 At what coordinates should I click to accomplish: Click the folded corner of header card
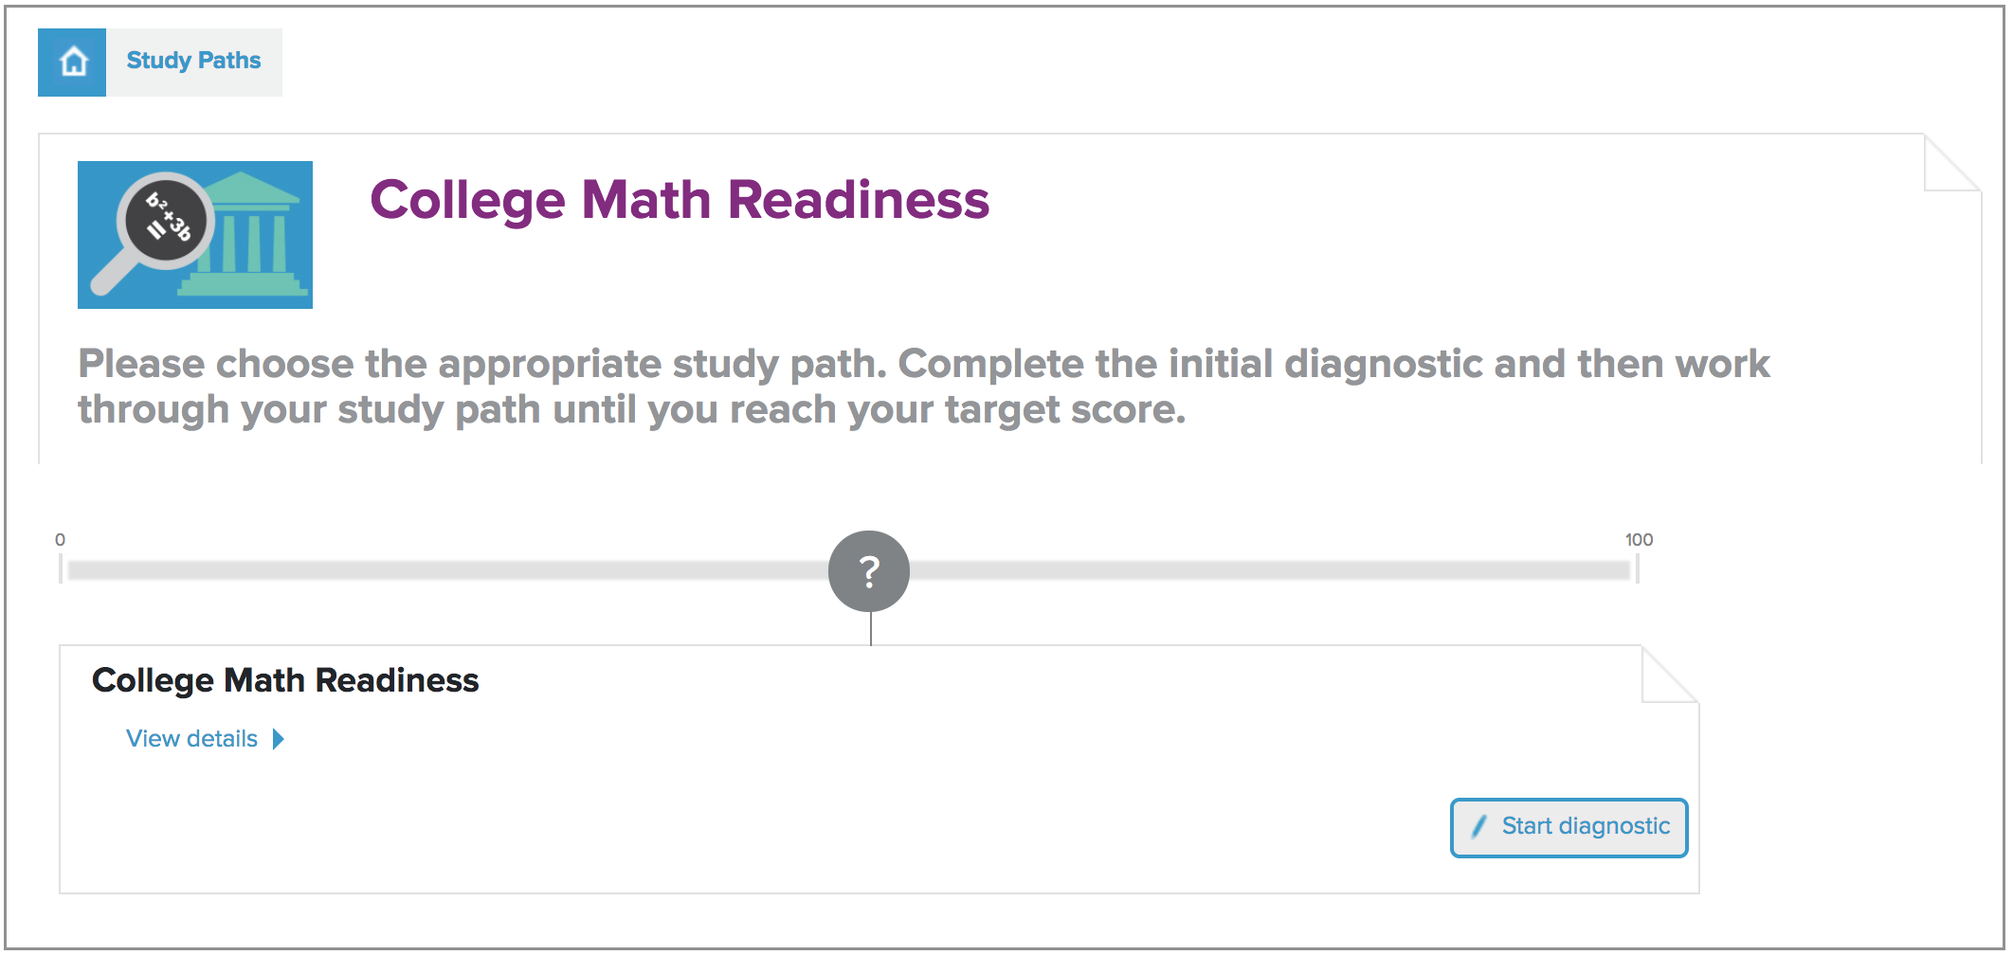(1952, 162)
